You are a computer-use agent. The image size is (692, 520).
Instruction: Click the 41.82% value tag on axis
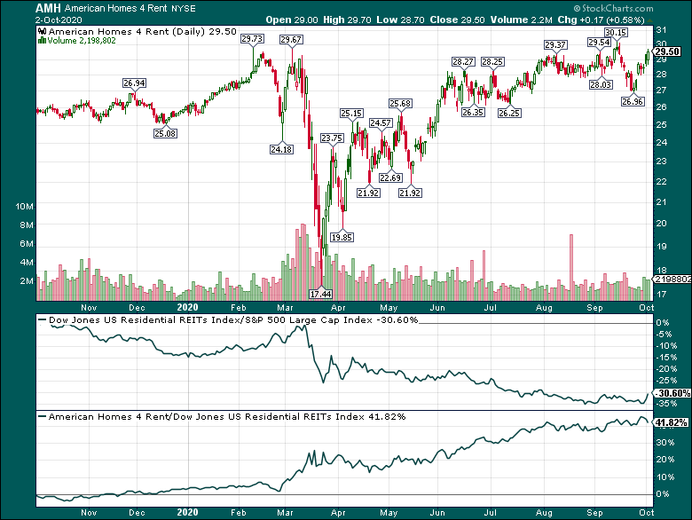pos(671,423)
